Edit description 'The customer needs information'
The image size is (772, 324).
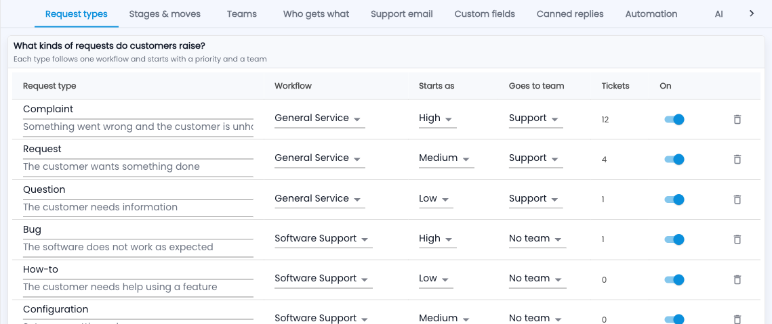click(138, 208)
